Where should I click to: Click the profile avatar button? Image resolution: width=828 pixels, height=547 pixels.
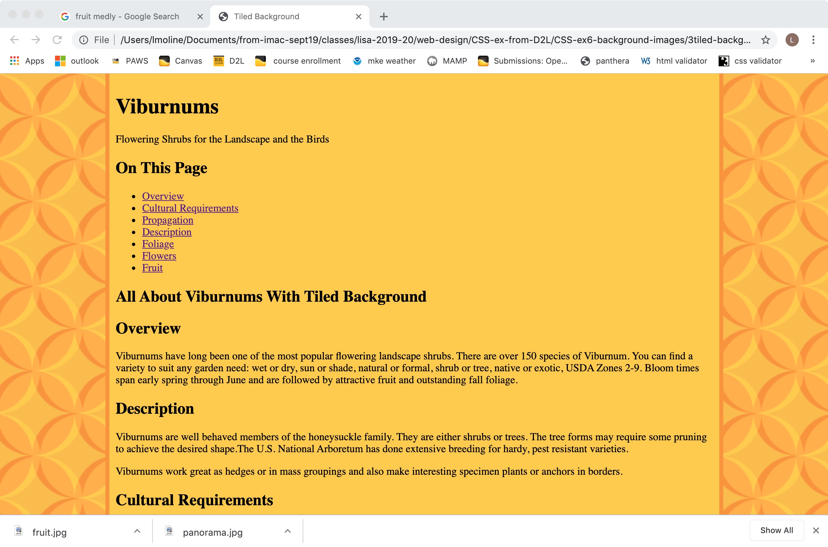pos(792,40)
